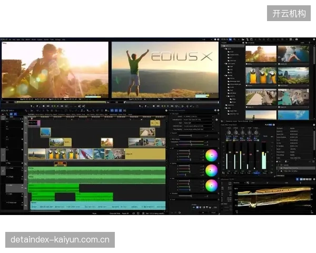Click OK in the color correction panel

pyautogui.click(x=203, y=212)
